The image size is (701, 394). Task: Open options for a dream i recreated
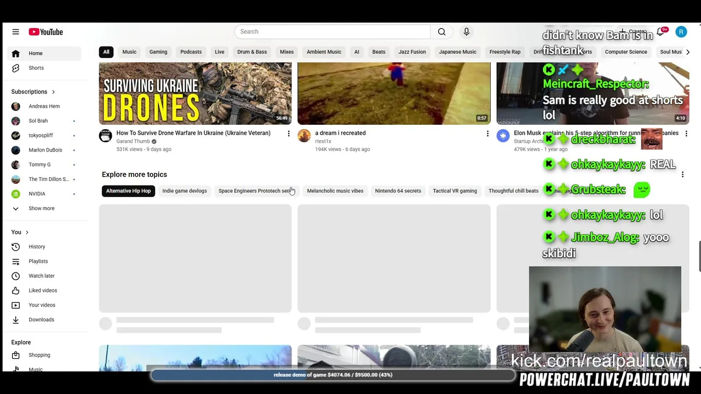(487, 133)
